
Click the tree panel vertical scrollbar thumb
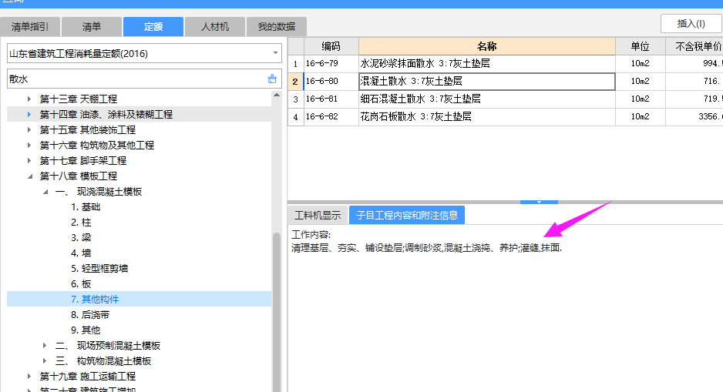point(277,313)
